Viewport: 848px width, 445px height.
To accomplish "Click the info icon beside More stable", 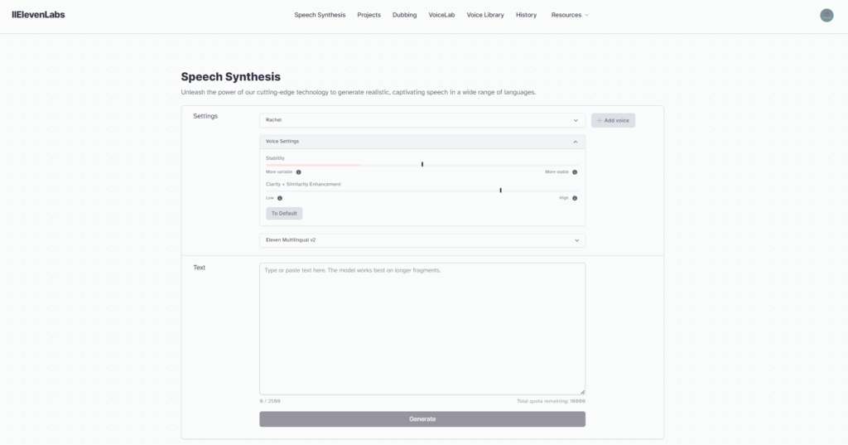I will tap(575, 172).
